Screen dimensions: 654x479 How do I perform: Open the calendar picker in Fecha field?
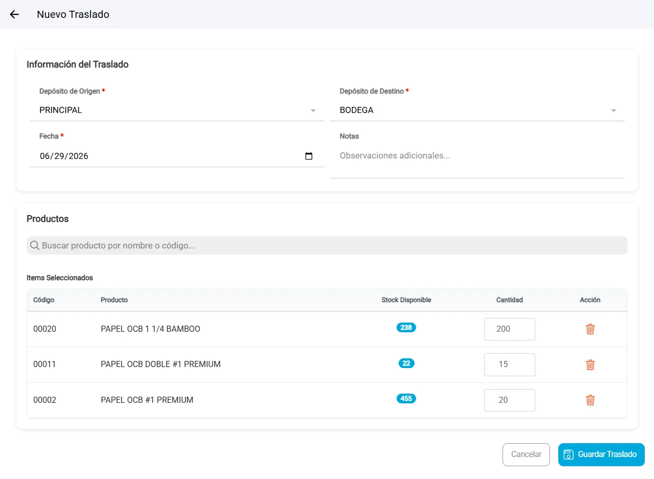pyautogui.click(x=309, y=156)
